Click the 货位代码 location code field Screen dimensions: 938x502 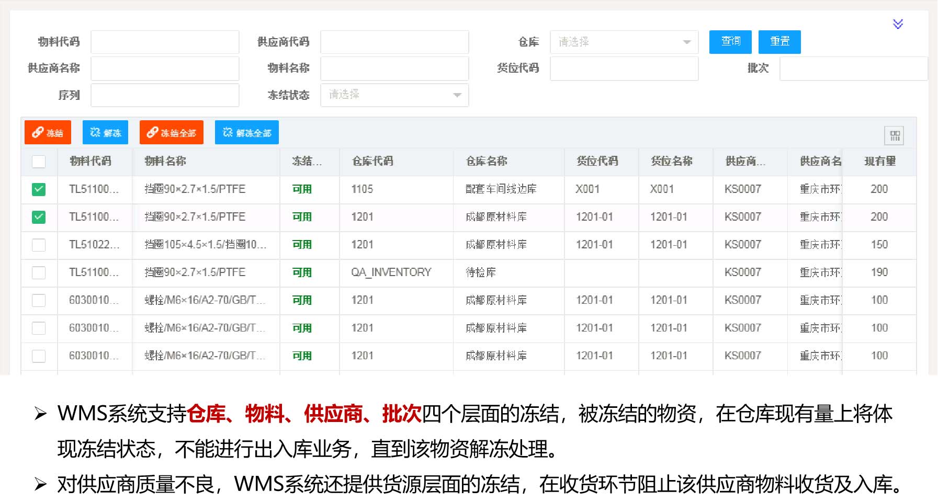pyautogui.click(x=624, y=69)
